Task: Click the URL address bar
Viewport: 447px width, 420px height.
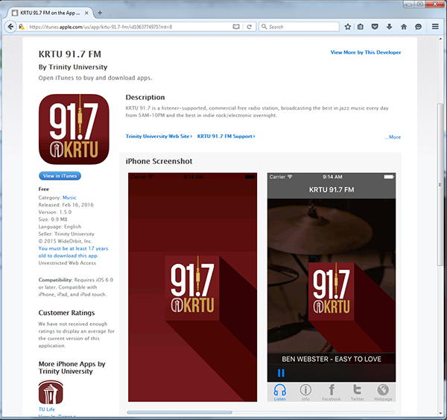Action: (130, 27)
